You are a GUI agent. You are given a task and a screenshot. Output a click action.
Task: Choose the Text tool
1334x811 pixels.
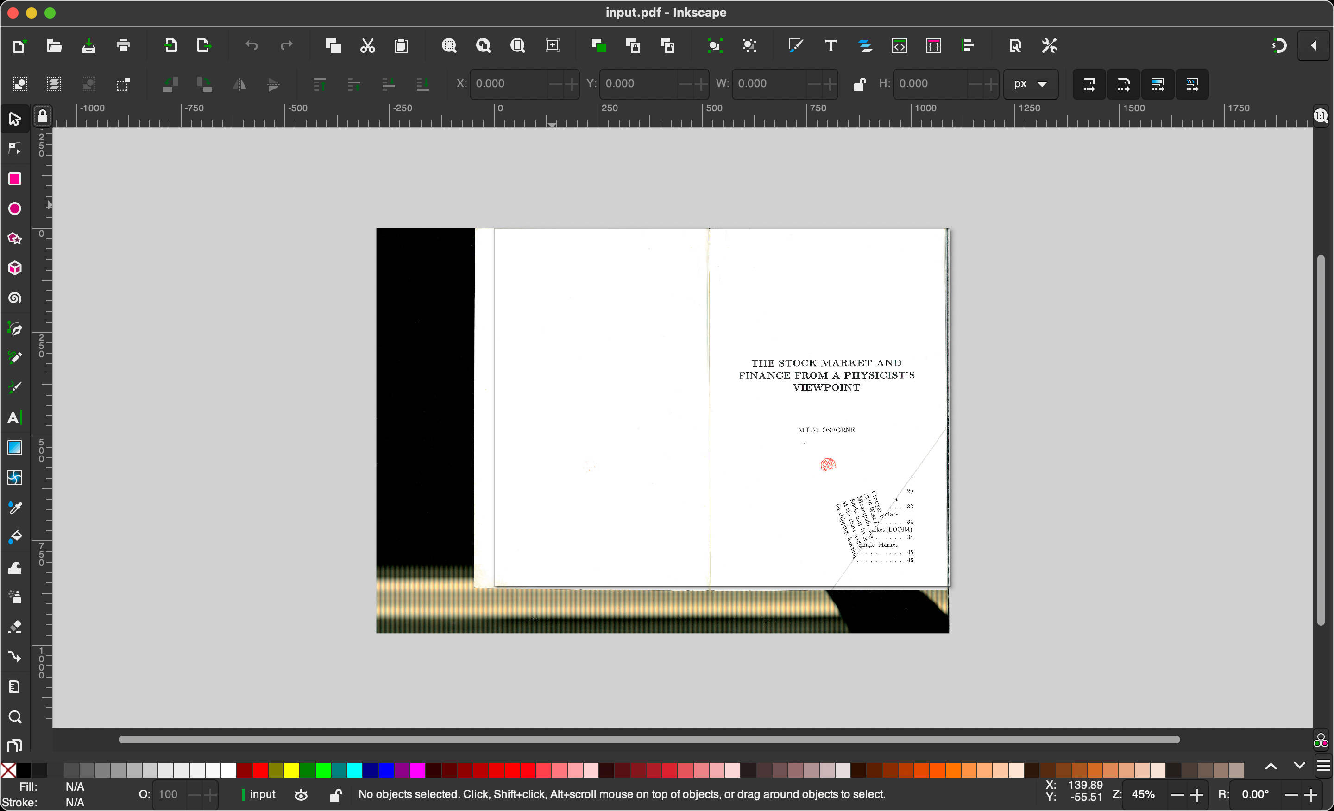[x=15, y=418]
